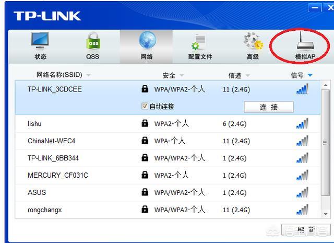Open the 高级 gears icon
The height and width of the screenshot is (243, 334).
click(x=253, y=42)
